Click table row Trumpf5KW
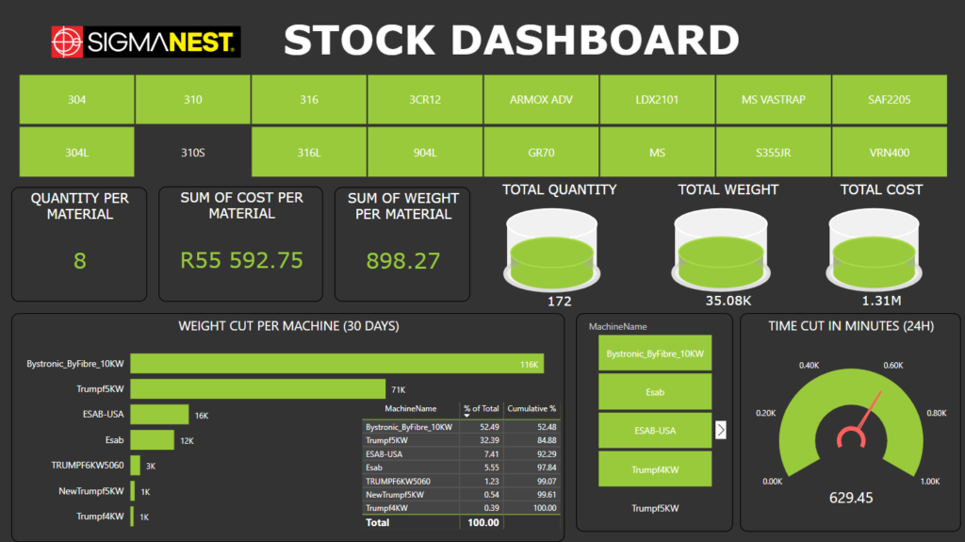Viewport: 965px width, 542px height. coord(461,440)
